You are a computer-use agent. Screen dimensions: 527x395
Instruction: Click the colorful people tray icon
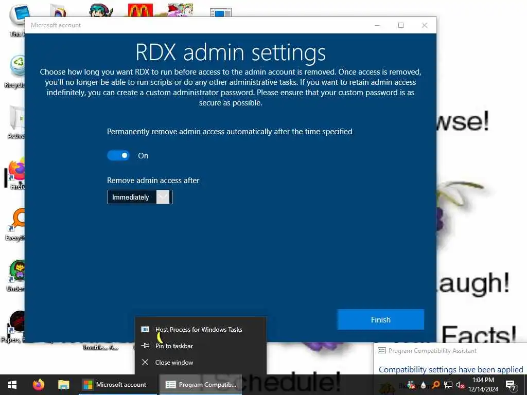pos(411,385)
